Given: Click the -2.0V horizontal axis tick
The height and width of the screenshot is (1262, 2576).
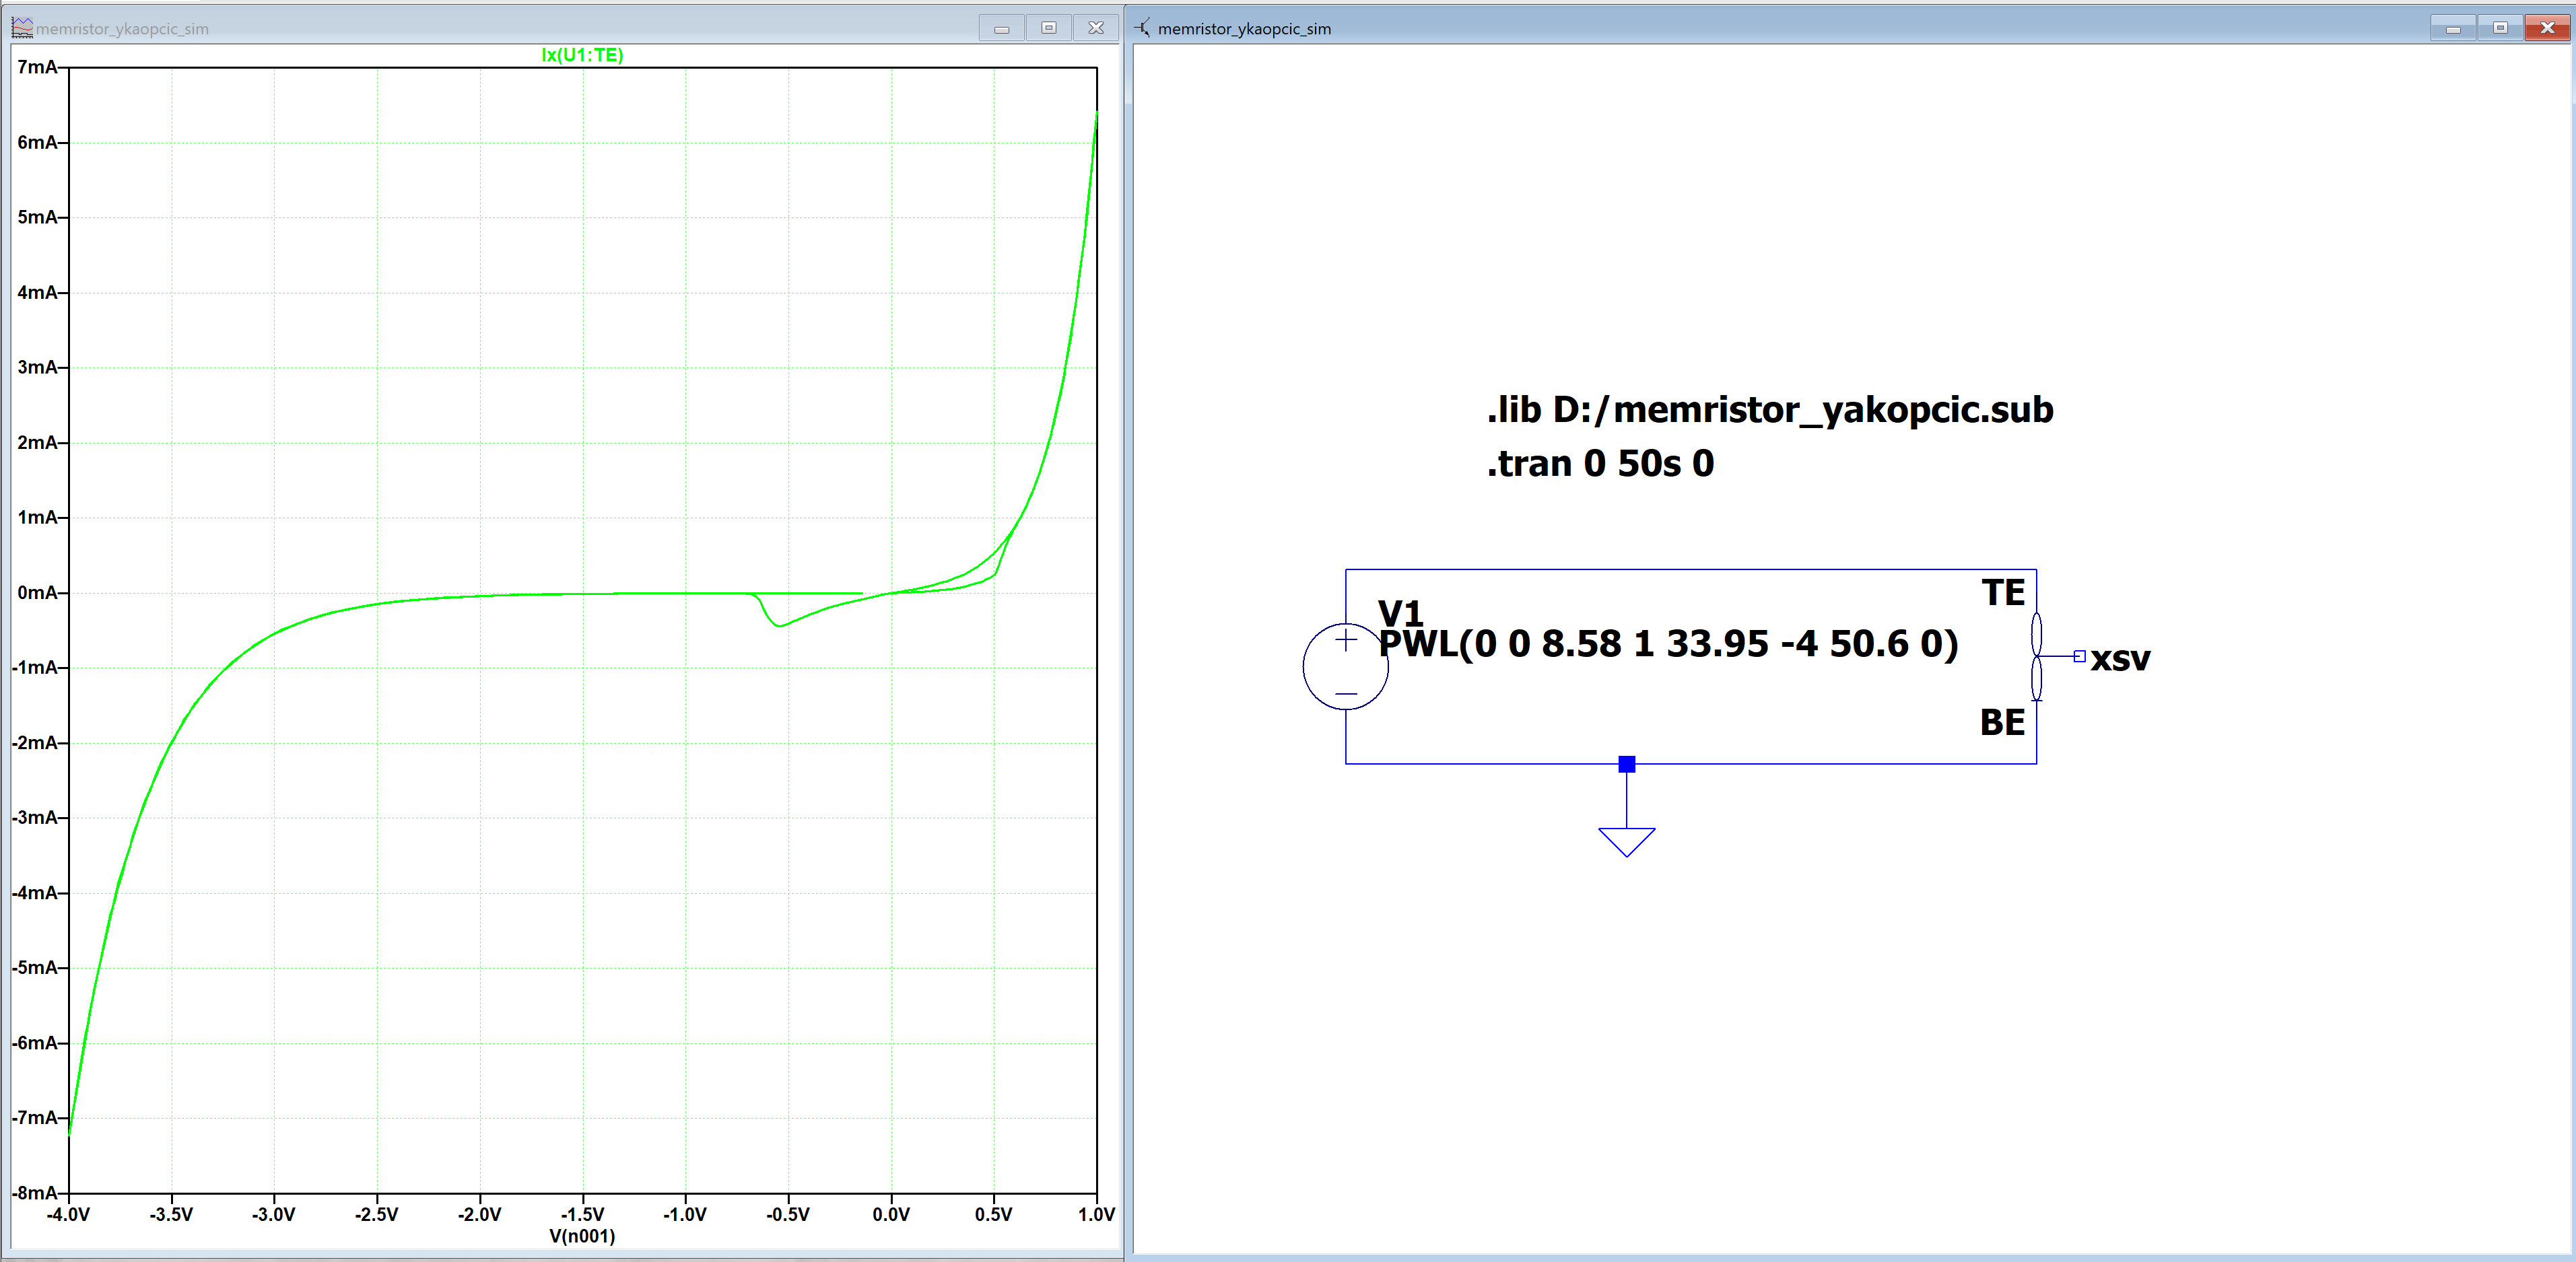Looking at the screenshot, I should 479,1214.
